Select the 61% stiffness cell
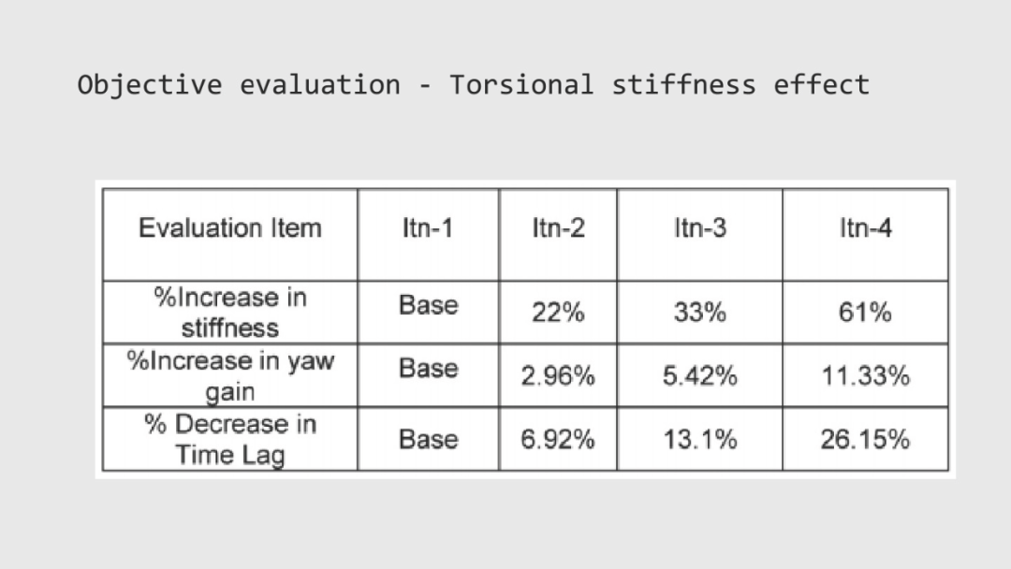1011x569 pixels. tap(865, 313)
